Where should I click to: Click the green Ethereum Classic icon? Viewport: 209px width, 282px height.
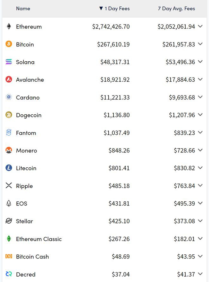(9, 239)
